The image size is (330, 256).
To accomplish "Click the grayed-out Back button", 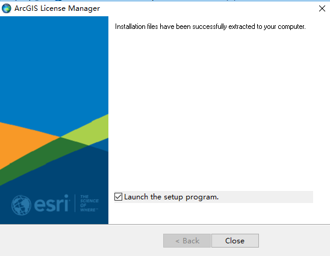I will click(x=187, y=240).
